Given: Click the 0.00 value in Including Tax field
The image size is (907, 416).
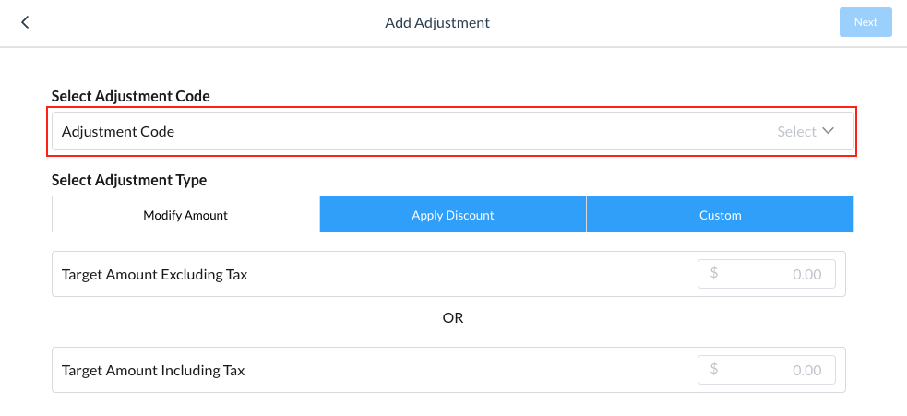Looking at the screenshot, I should click(806, 370).
